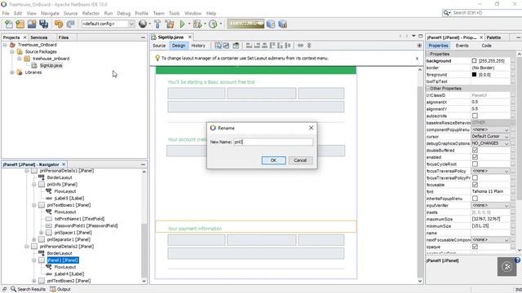Click the search magnifier icon at top right

pos(446,13)
